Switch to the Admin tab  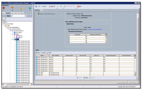[x=22, y=13]
